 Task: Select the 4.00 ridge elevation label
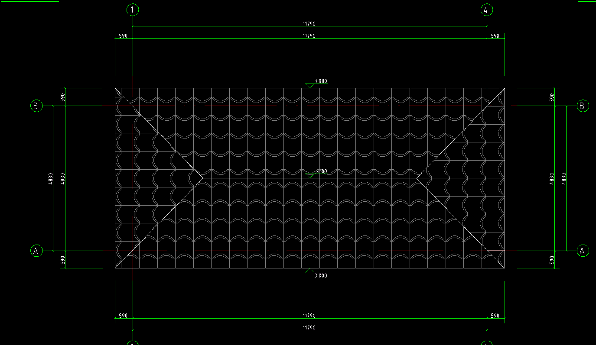tap(322, 171)
